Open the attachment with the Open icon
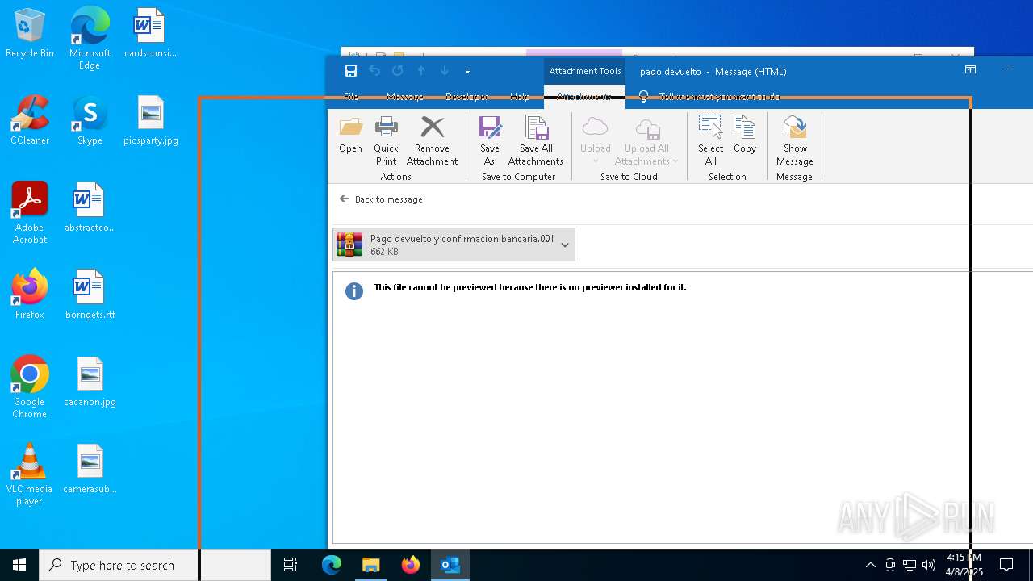Image resolution: width=1033 pixels, height=581 pixels. tap(350, 136)
